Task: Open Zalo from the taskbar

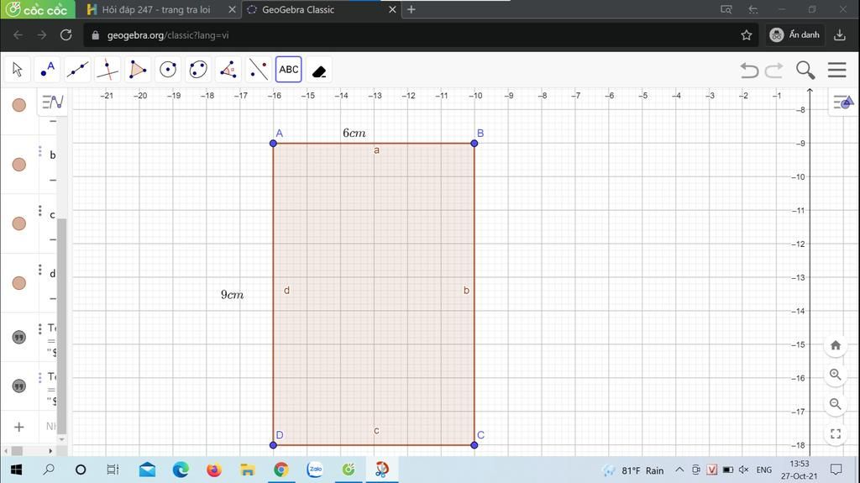Action: point(315,470)
